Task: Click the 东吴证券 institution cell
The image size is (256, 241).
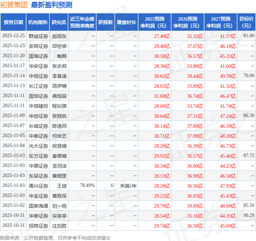Action: (38, 176)
